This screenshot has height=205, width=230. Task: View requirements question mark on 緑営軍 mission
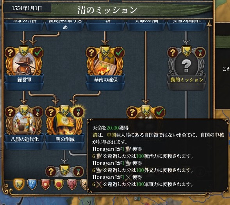[x=10, y=52]
